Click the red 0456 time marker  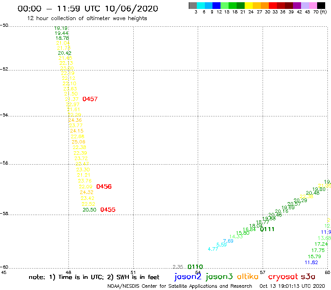104,186
